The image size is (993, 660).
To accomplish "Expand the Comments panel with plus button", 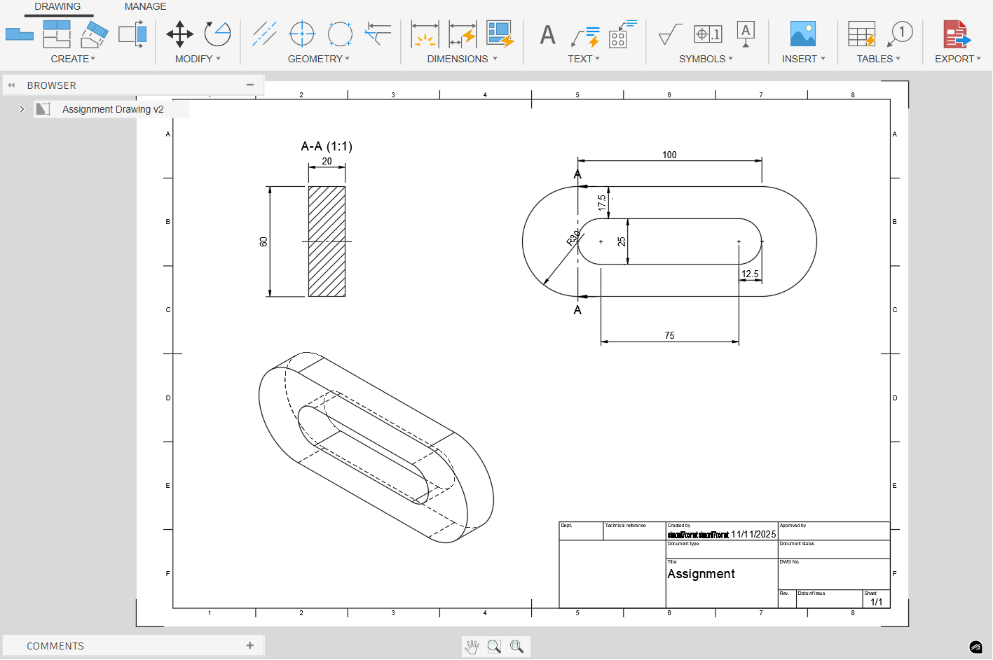I will [250, 645].
